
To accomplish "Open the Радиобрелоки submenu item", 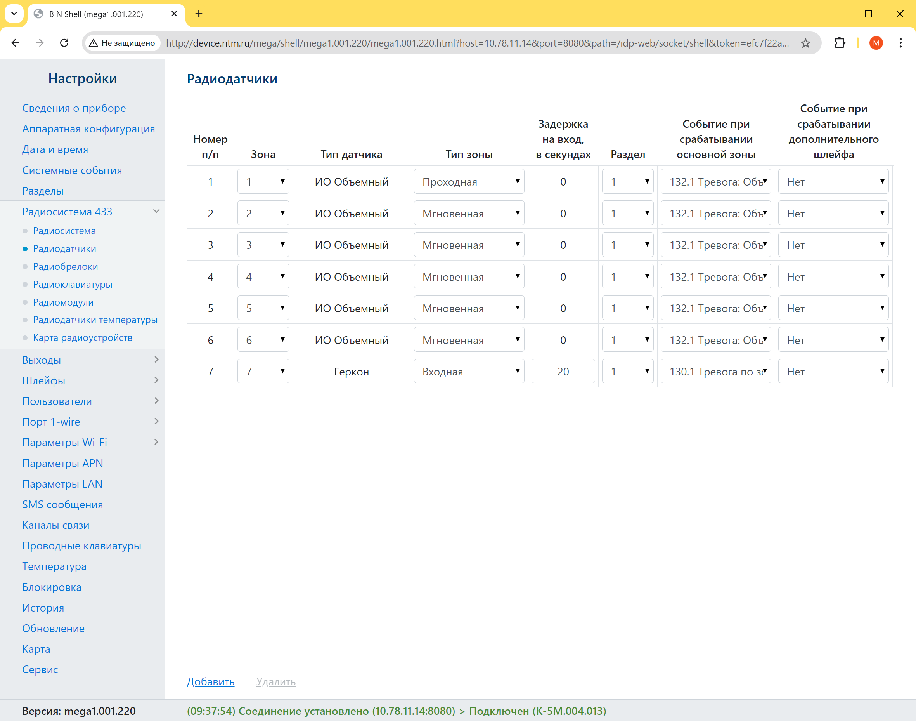I will click(x=65, y=266).
